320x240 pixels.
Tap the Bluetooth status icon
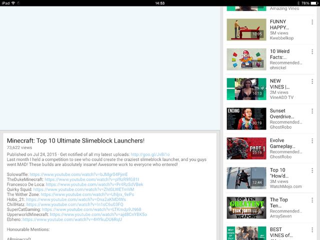point(298,3)
